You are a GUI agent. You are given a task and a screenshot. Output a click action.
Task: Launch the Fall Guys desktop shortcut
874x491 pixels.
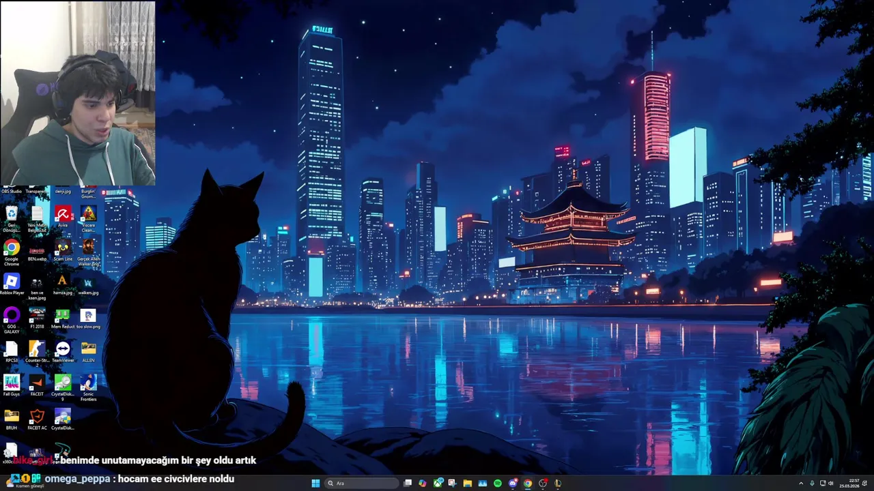tap(12, 385)
